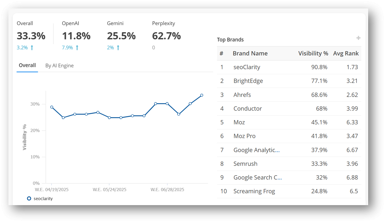Click the Screaming Frog brand name
The width and height of the screenshot is (385, 222).
(x=254, y=191)
